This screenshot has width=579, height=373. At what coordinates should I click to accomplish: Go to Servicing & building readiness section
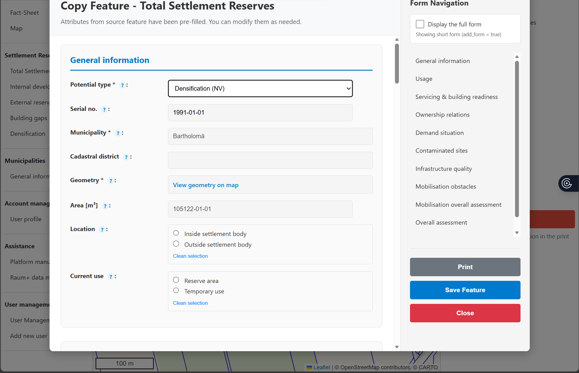[x=456, y=97]
